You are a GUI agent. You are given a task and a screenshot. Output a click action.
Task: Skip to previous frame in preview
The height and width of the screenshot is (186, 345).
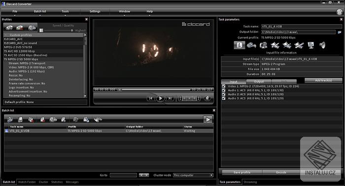[151, 98]
